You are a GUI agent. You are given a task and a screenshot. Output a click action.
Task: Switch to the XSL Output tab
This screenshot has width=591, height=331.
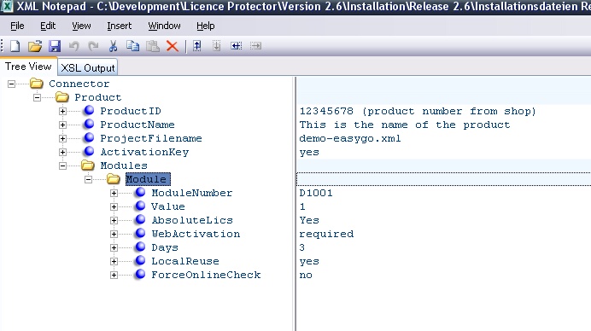point(87,67)
